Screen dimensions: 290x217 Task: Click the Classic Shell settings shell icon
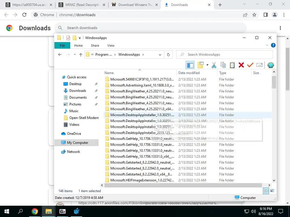[270, 65]
